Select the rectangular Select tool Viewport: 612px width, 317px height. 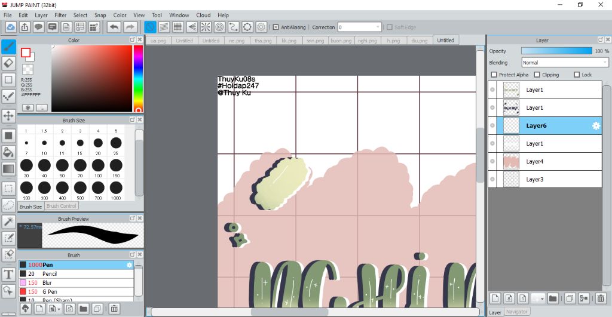(8, 189)
